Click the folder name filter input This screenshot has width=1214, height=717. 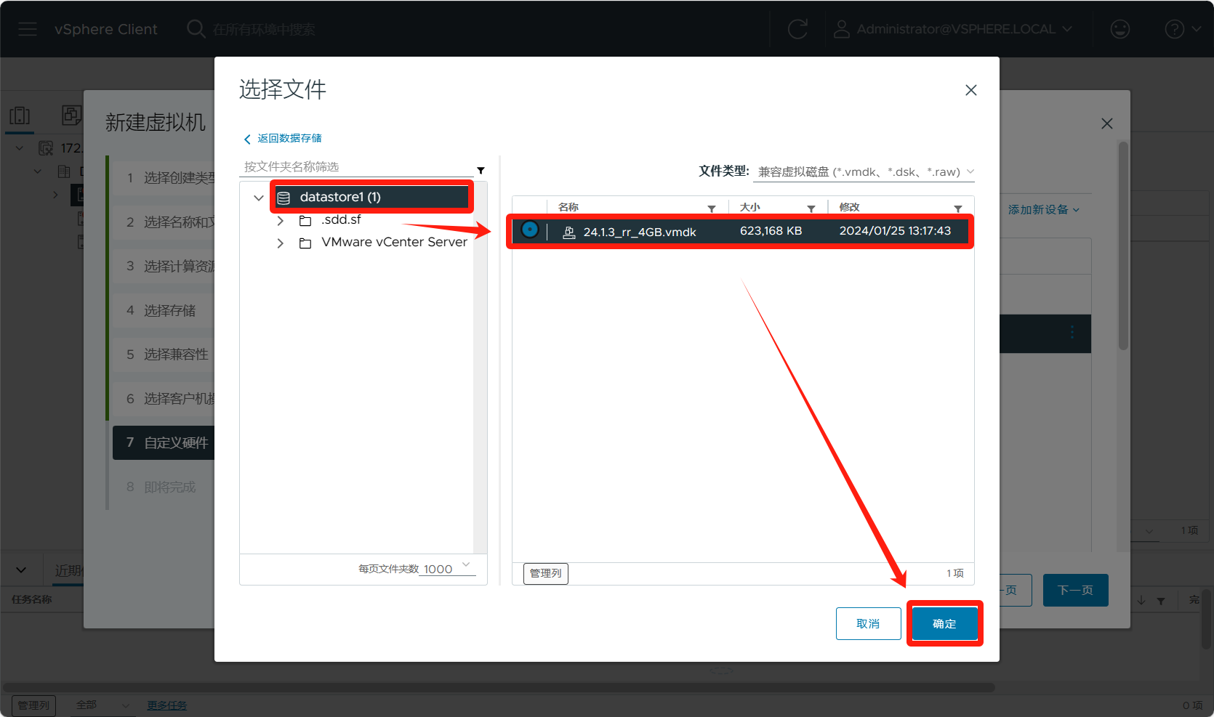pos(356,167)
